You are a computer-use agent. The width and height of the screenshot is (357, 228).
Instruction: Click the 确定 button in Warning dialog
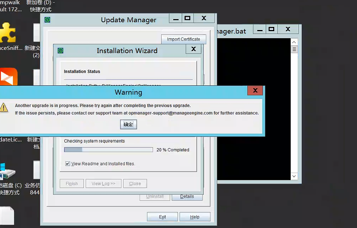[x=128, y=124]
